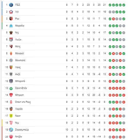
Task: Click the ΠΣΖ club crest
Action: coord(11,5)
